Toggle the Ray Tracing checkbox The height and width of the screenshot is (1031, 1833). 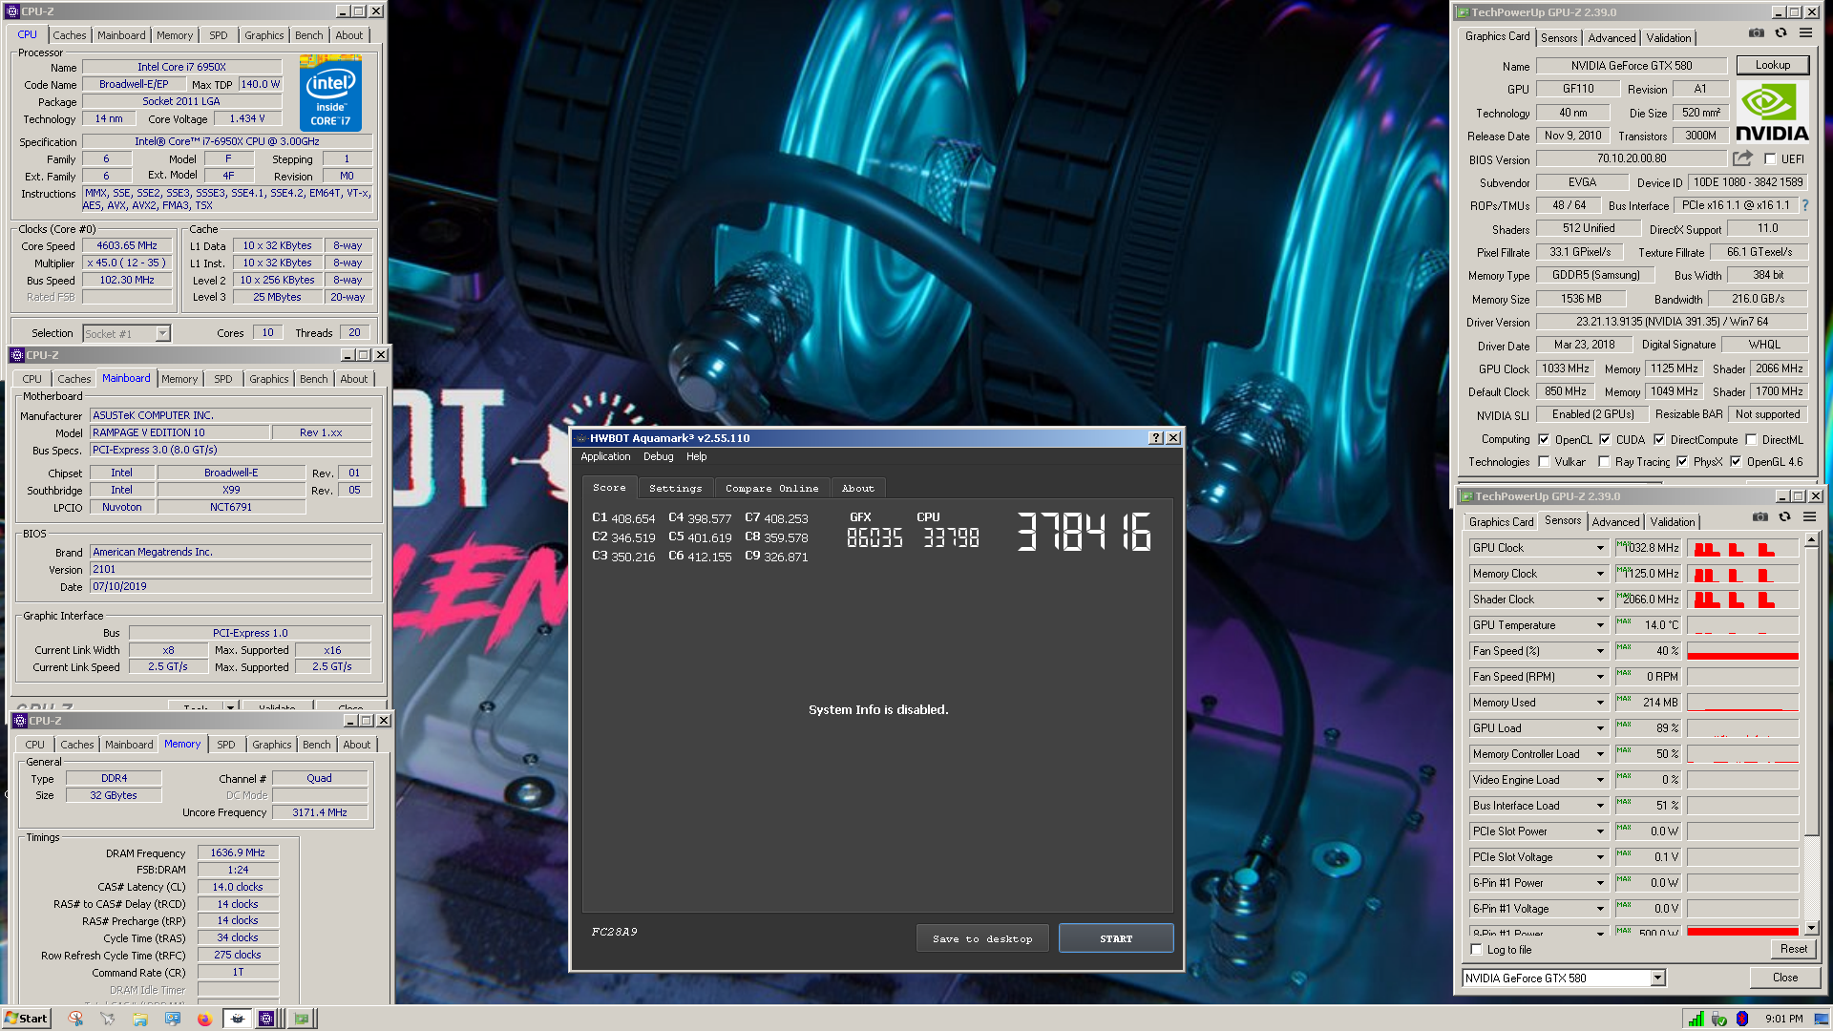pyautogui.click(x=1604, y=462)
